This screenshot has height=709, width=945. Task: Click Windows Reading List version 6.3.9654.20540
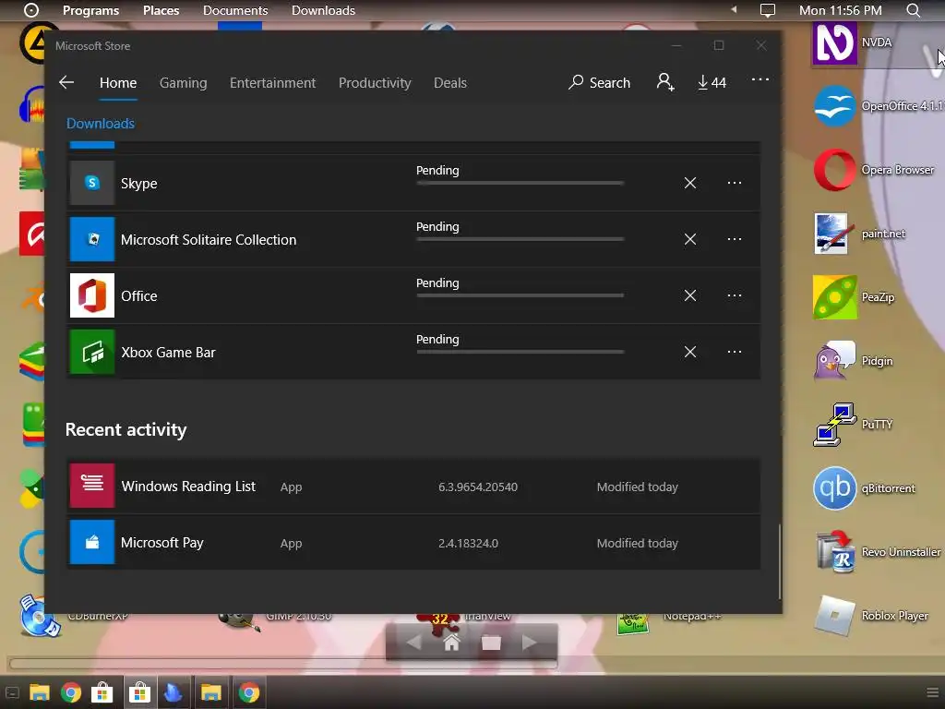coord(478,487)
